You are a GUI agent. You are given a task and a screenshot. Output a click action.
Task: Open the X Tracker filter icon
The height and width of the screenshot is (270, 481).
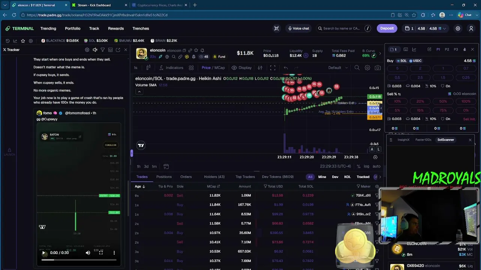102,50
